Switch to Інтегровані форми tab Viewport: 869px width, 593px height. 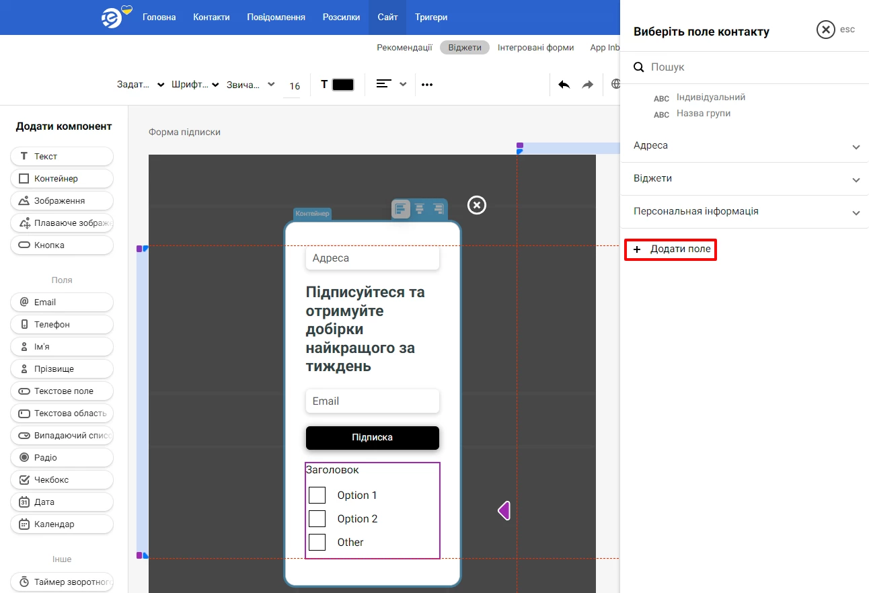[536, 48]
